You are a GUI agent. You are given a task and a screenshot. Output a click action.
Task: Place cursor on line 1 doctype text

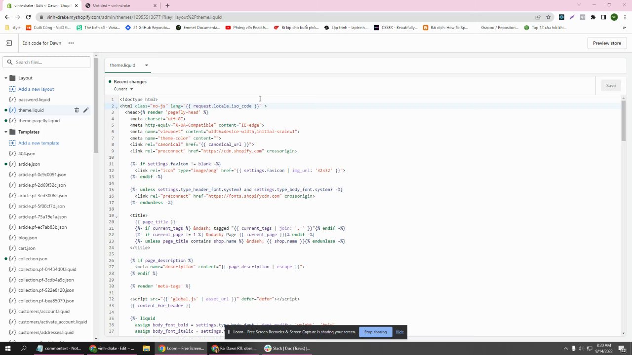pyautogui.click(x=139, y=100)
